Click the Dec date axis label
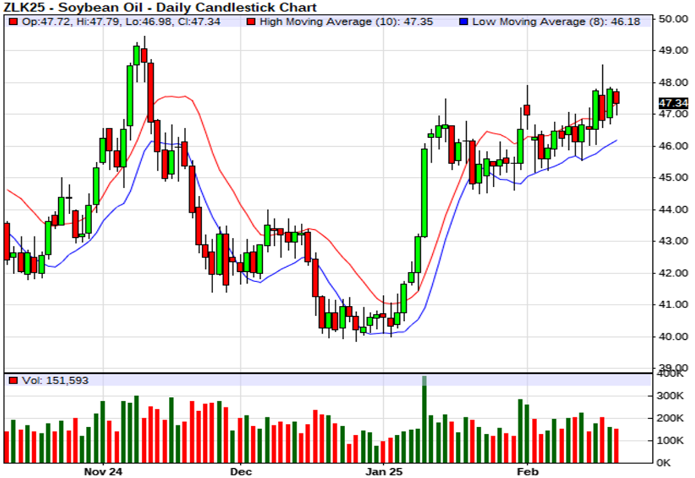The image size is (695, 478). coord(240,472)
